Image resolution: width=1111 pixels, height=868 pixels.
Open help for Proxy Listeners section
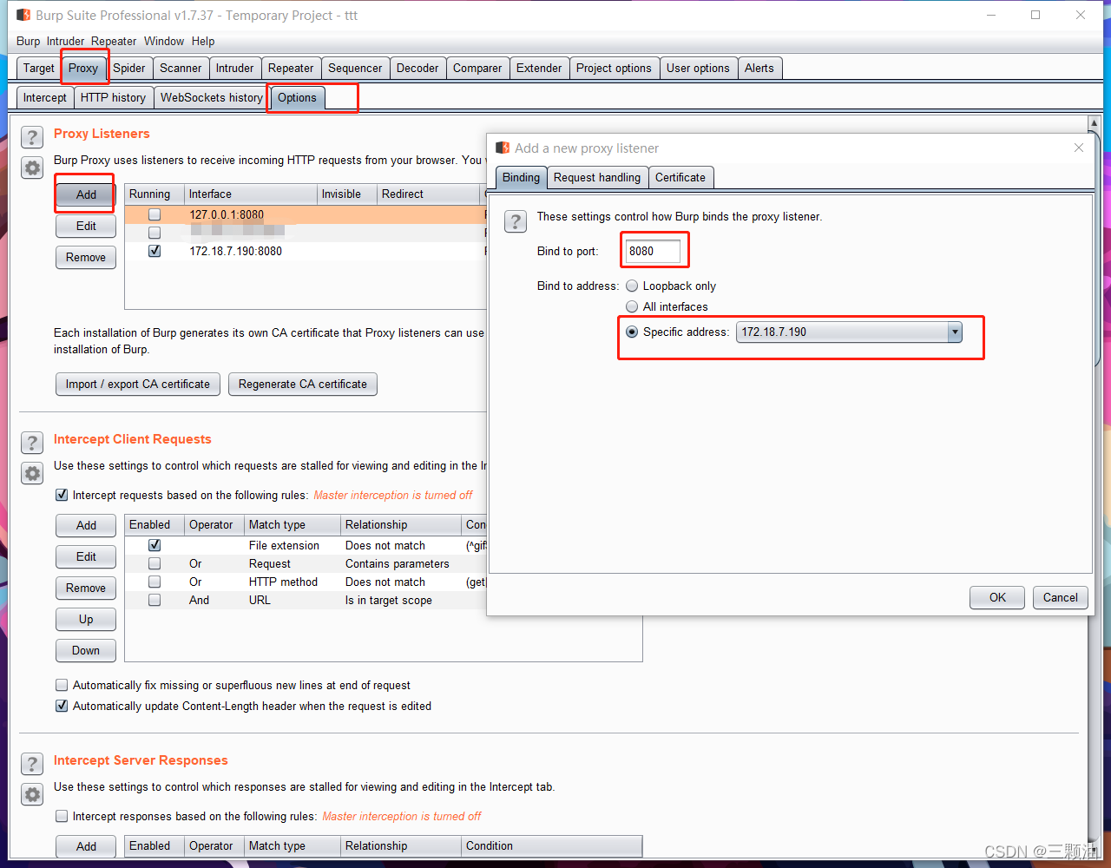pos(32,137)
